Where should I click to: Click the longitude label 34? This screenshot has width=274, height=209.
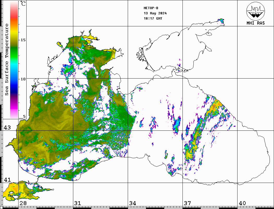pos(133,203)
